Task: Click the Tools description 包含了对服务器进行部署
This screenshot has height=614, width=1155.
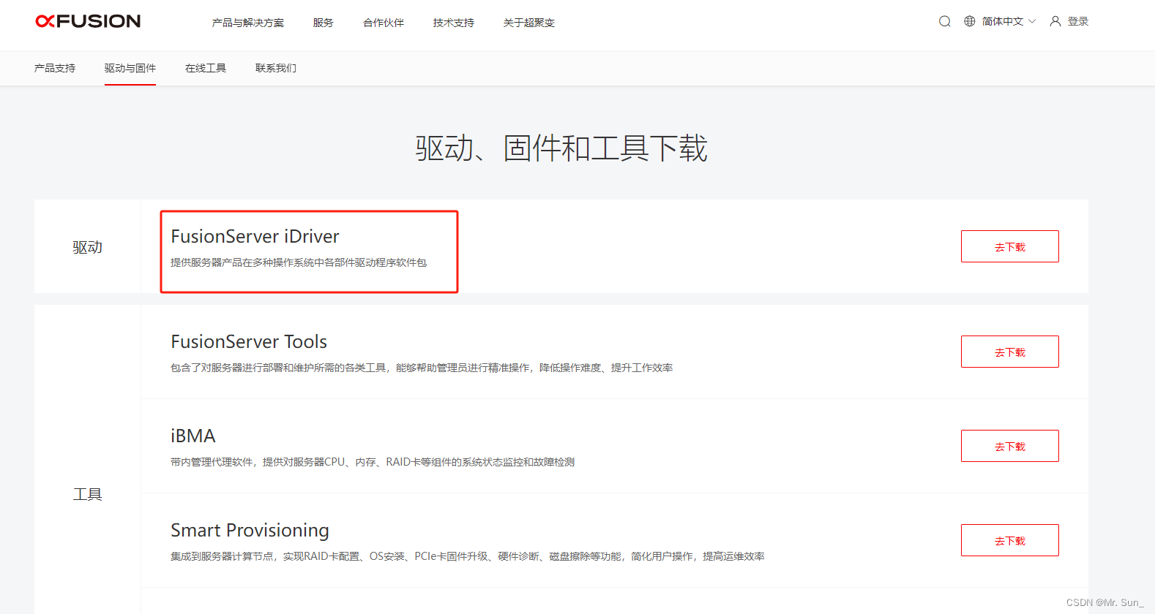Action: pyautogui.click(x=422, y=368)
